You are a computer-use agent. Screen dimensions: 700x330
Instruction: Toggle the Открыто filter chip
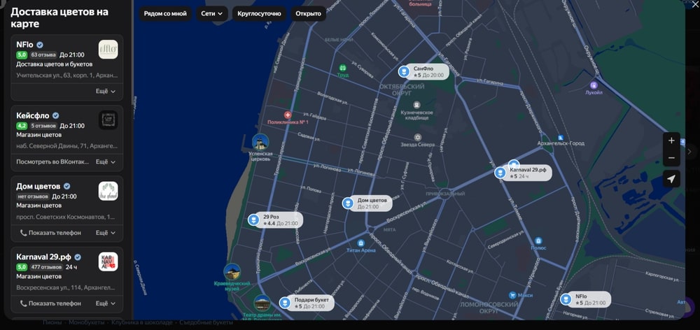coord(308,13)
